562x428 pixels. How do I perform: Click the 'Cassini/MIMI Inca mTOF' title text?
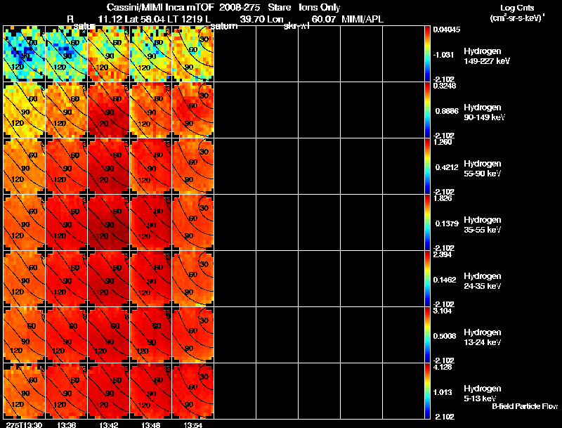pos(160,8)
